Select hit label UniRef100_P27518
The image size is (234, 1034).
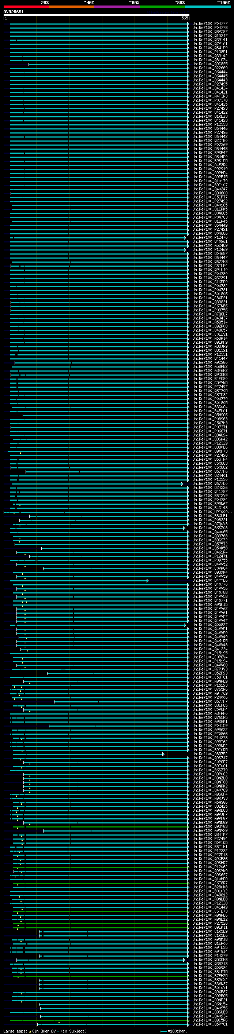[210, 855]
